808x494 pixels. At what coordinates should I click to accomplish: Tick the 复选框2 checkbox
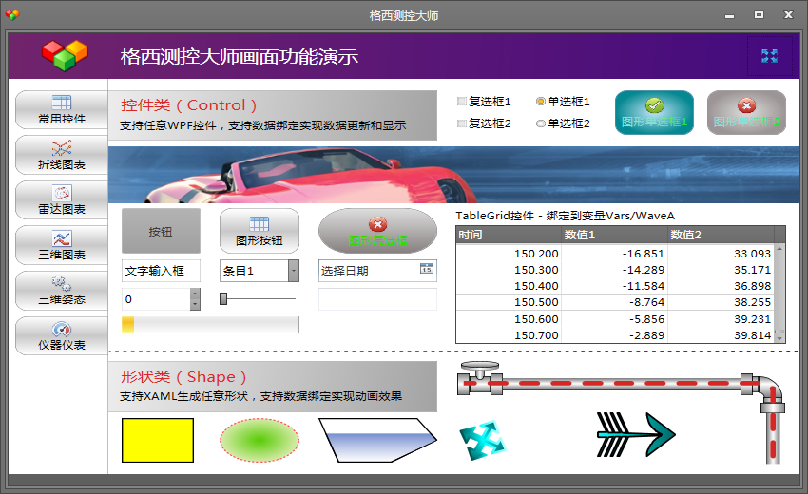pos(462,123)
